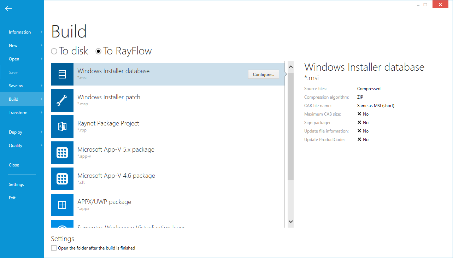Click the Microsoft App-V 4.6 package icon
Viewport: 453px width, 258px height.
(x=62, y=179)
